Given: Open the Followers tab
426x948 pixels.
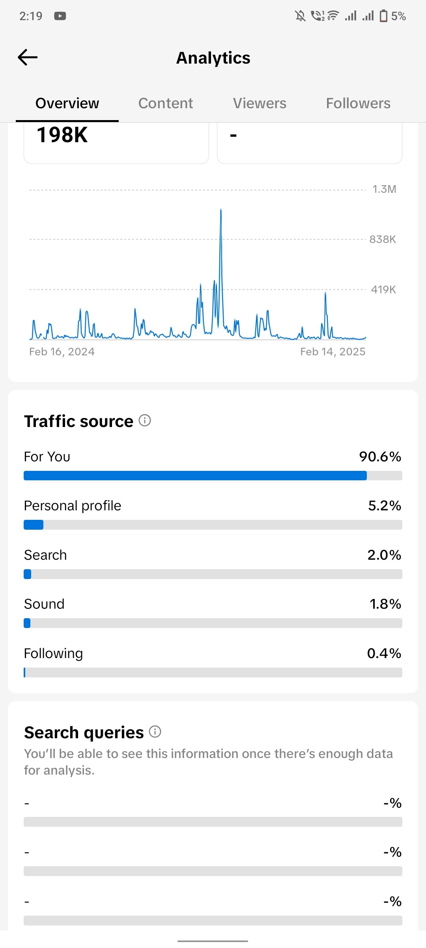Looking at the screenshot, I should 358,103.
